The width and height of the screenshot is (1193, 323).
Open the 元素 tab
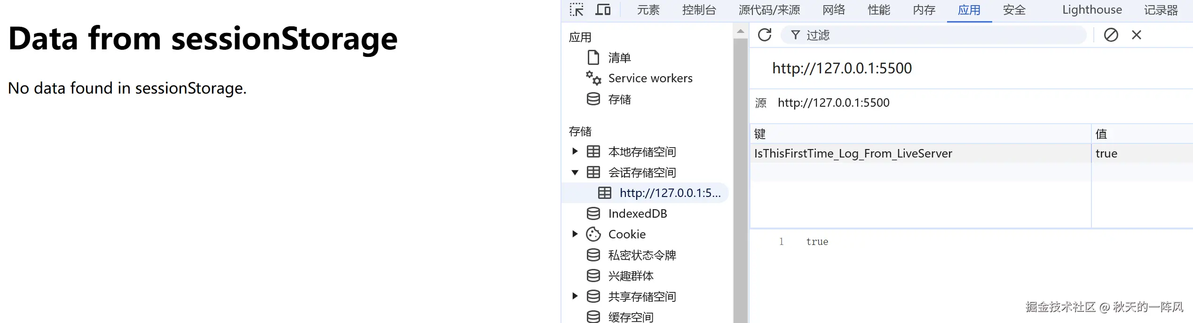tap(648, 10)
